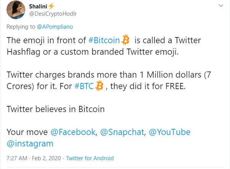Click the 7:27 AM Feb 2, 2020 timestamp
230x169 pixels.
click(x=33, y=158)
